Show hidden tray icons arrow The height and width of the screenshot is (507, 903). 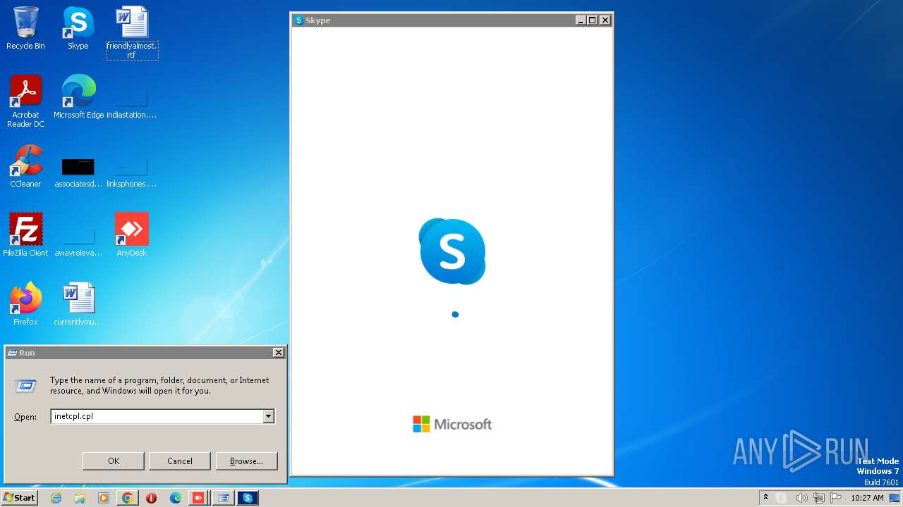tap(765, 497)
